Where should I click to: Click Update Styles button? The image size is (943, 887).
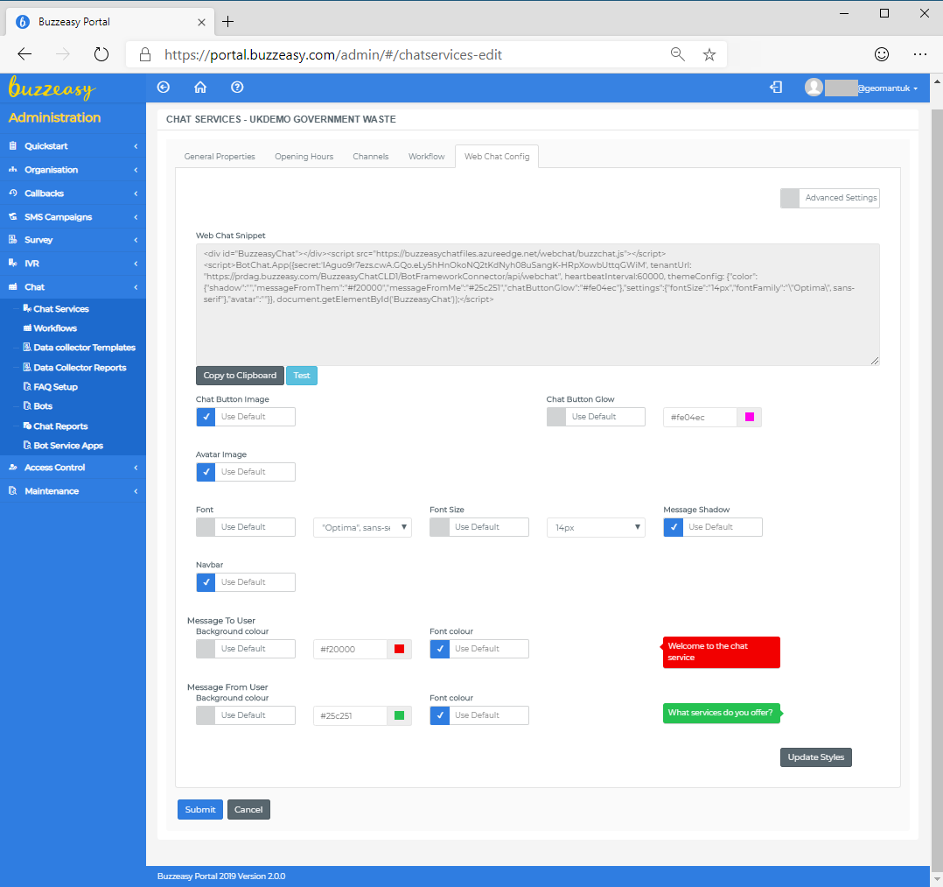(x=816, y=757)
